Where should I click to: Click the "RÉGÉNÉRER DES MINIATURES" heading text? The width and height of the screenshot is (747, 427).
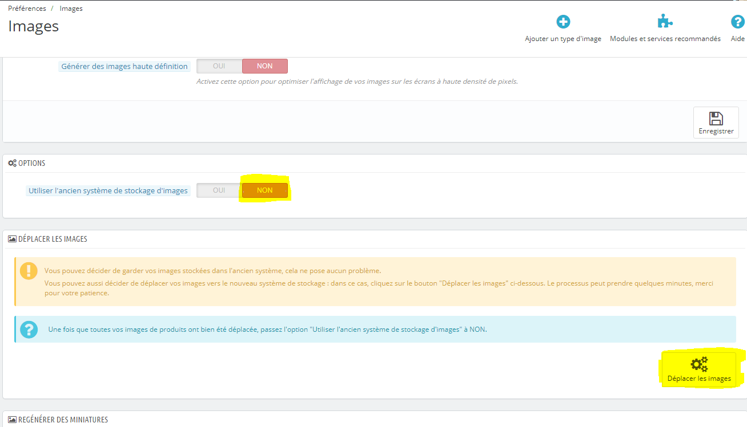tap(63, 420)
